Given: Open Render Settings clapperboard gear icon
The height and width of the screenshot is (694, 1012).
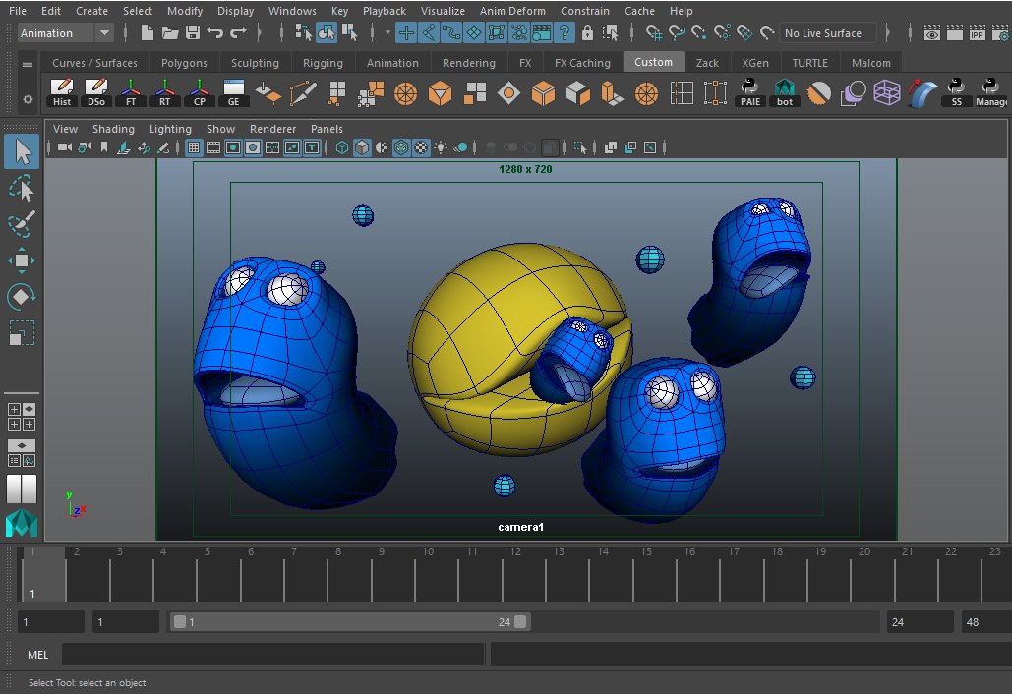Looking at the screenshot, I should pyautogui.click(x=1000, y=32).
